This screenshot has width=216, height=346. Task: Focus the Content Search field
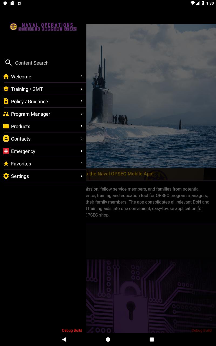tap(49, 63)
